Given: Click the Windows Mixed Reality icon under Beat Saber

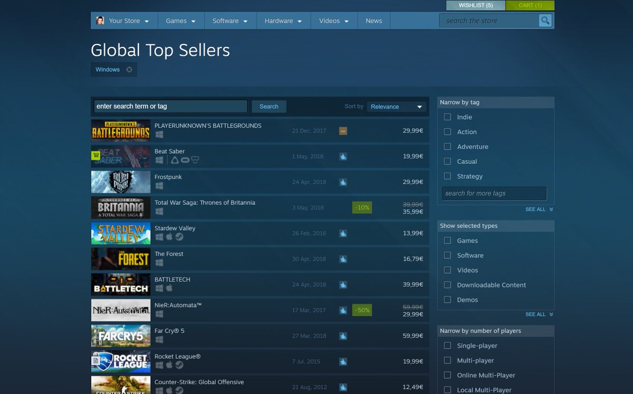Looking at the screenshot, I should pos(195,160).
